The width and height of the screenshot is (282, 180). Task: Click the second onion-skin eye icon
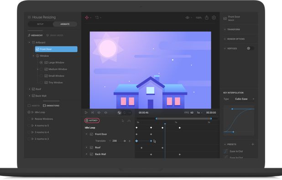click(106, 112)
